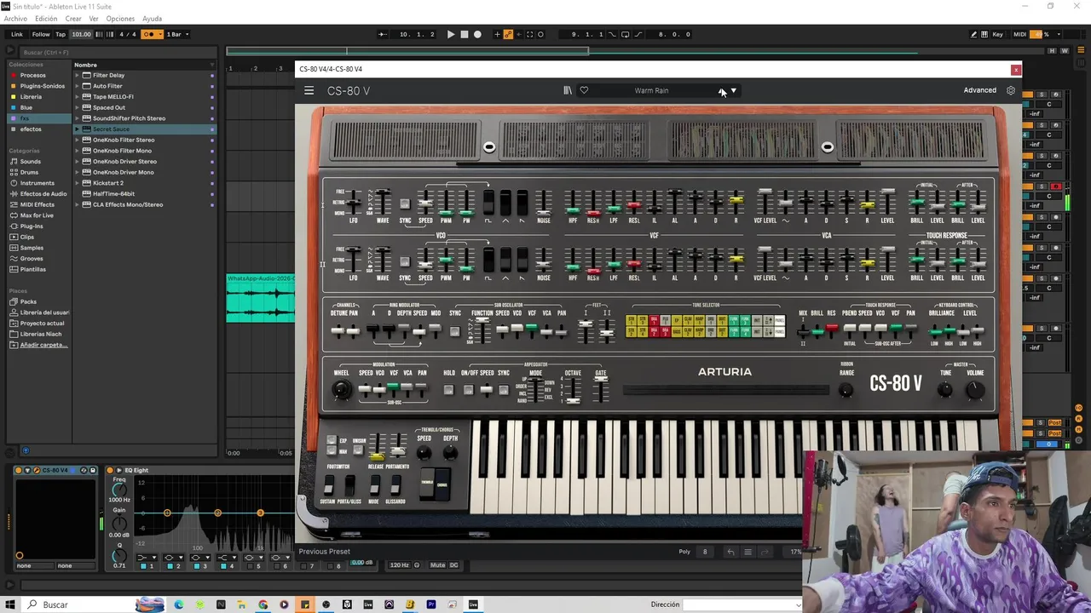The height and width of the screenshot is (613, 1091).
Task: Open the Opciones menu
Action: coord(120,19)
